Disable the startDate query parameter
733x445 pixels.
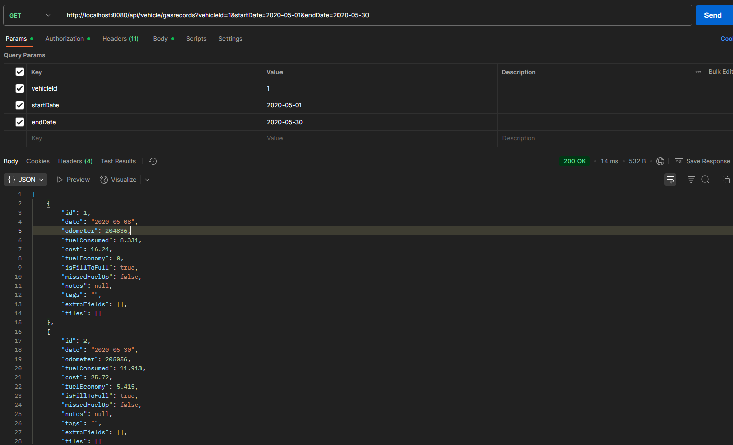20,105
